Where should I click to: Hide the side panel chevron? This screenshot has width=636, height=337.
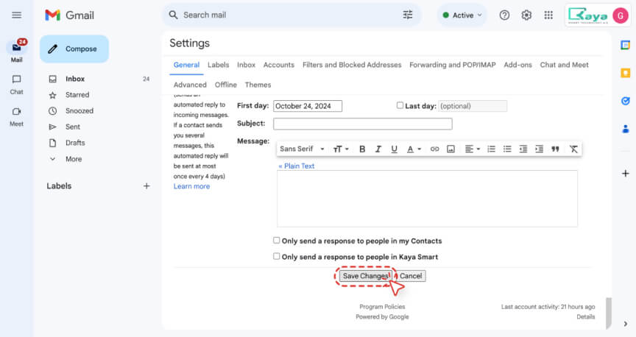[626, 324]
